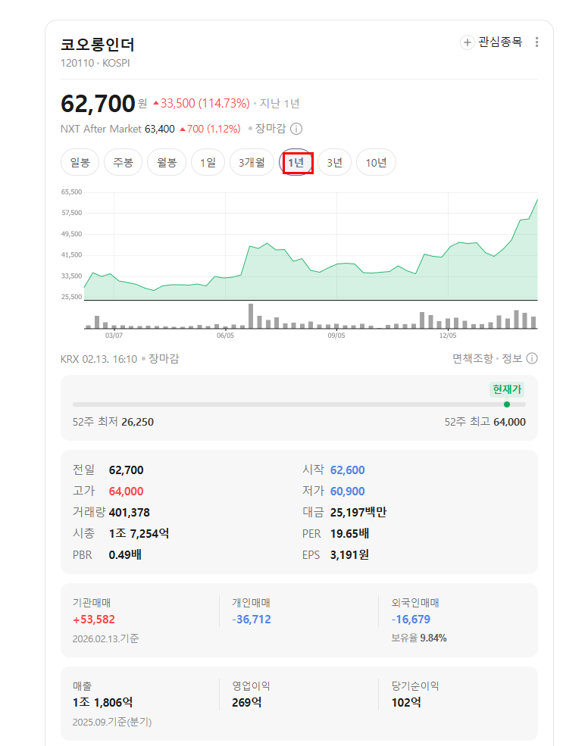Open the 면책조항 · 정보 link
Viewport: 588px width, 746px height.
point(487,359)
